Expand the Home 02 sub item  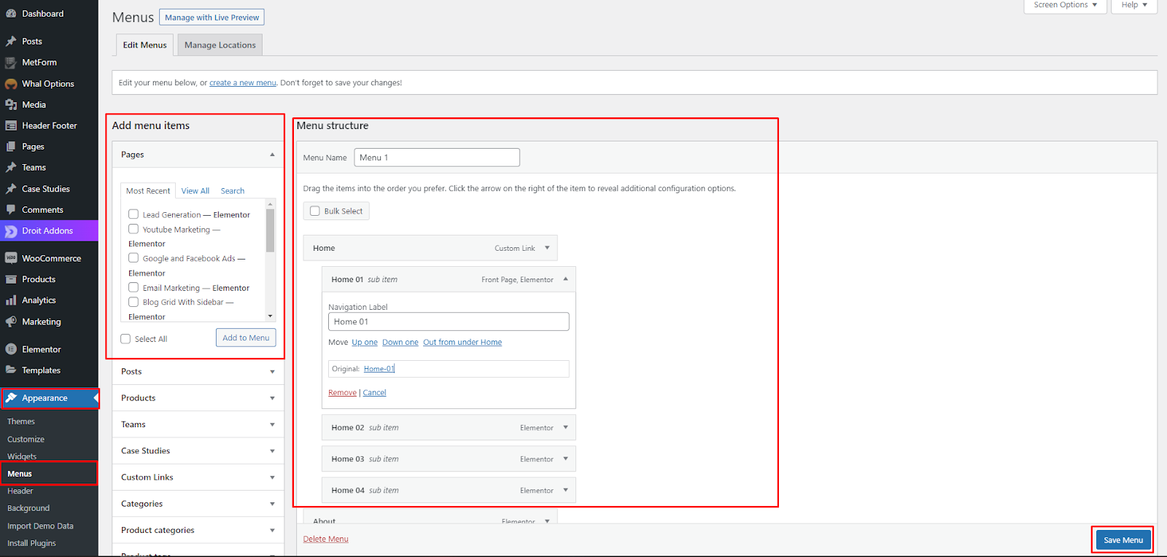coord(565,427)
